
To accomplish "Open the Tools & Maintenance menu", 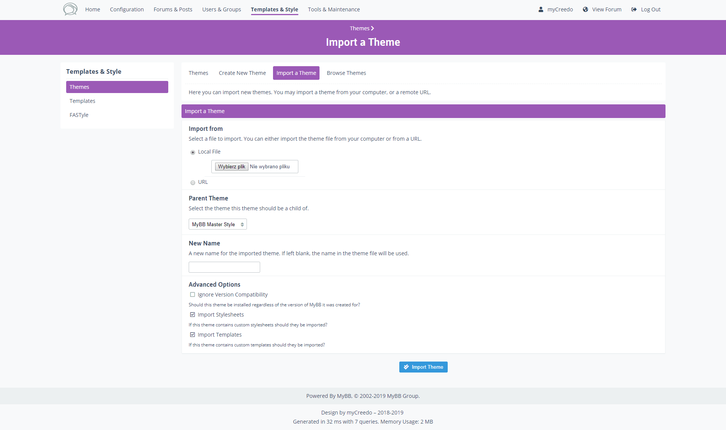I will [334, 9].
